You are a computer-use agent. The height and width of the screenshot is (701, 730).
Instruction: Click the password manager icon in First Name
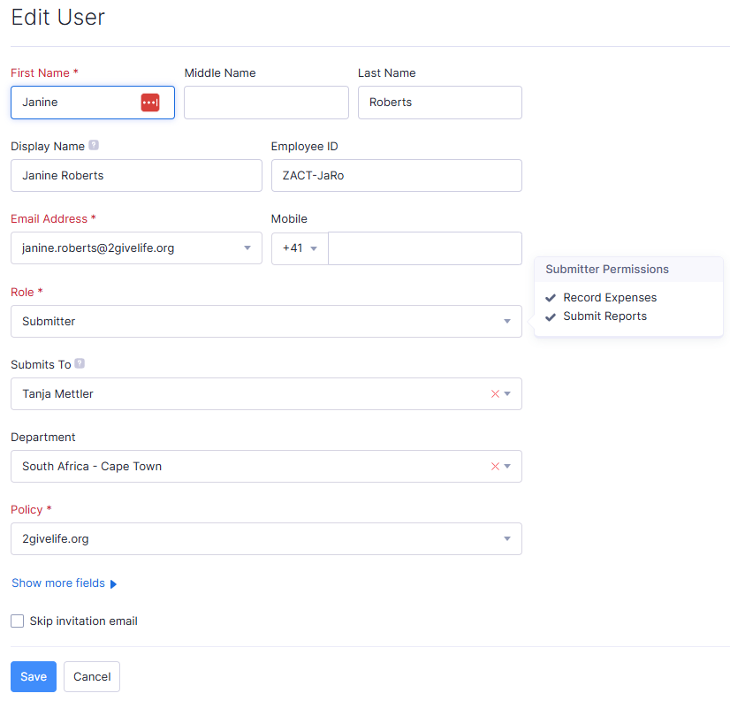(150, 103)
